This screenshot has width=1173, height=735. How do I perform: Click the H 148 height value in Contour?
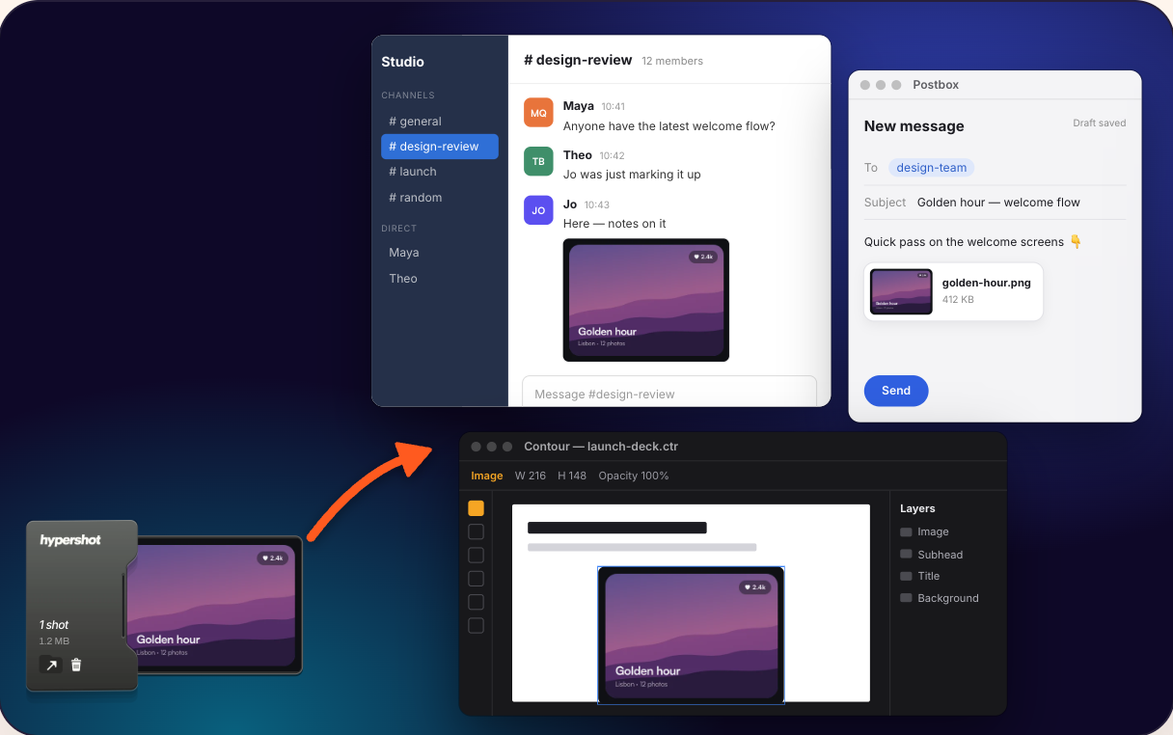tap(571, 476)
